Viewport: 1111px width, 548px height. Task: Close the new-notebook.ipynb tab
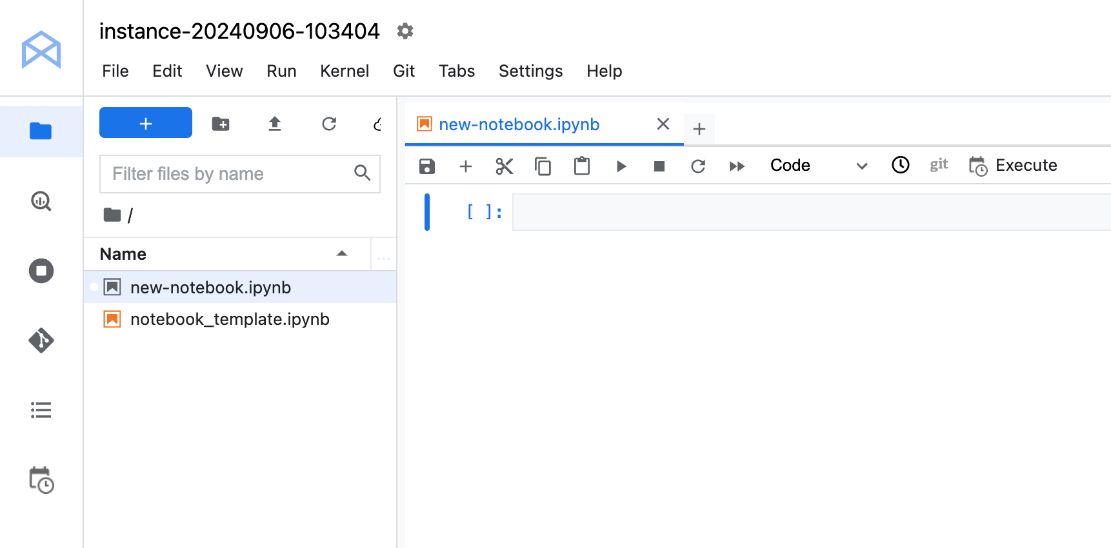tap(663, 124)
